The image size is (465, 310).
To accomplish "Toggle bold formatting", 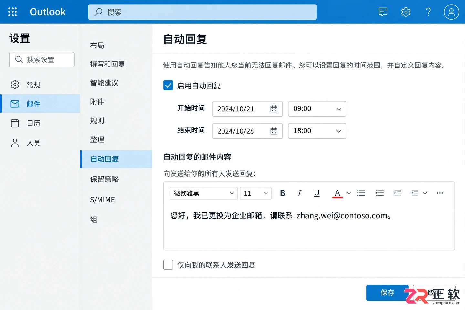I will pyautogui.click(x=283, y=193).
